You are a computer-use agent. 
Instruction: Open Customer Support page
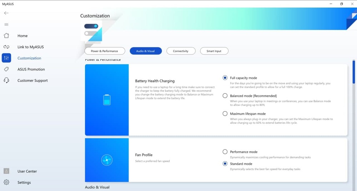click(32, 80)
